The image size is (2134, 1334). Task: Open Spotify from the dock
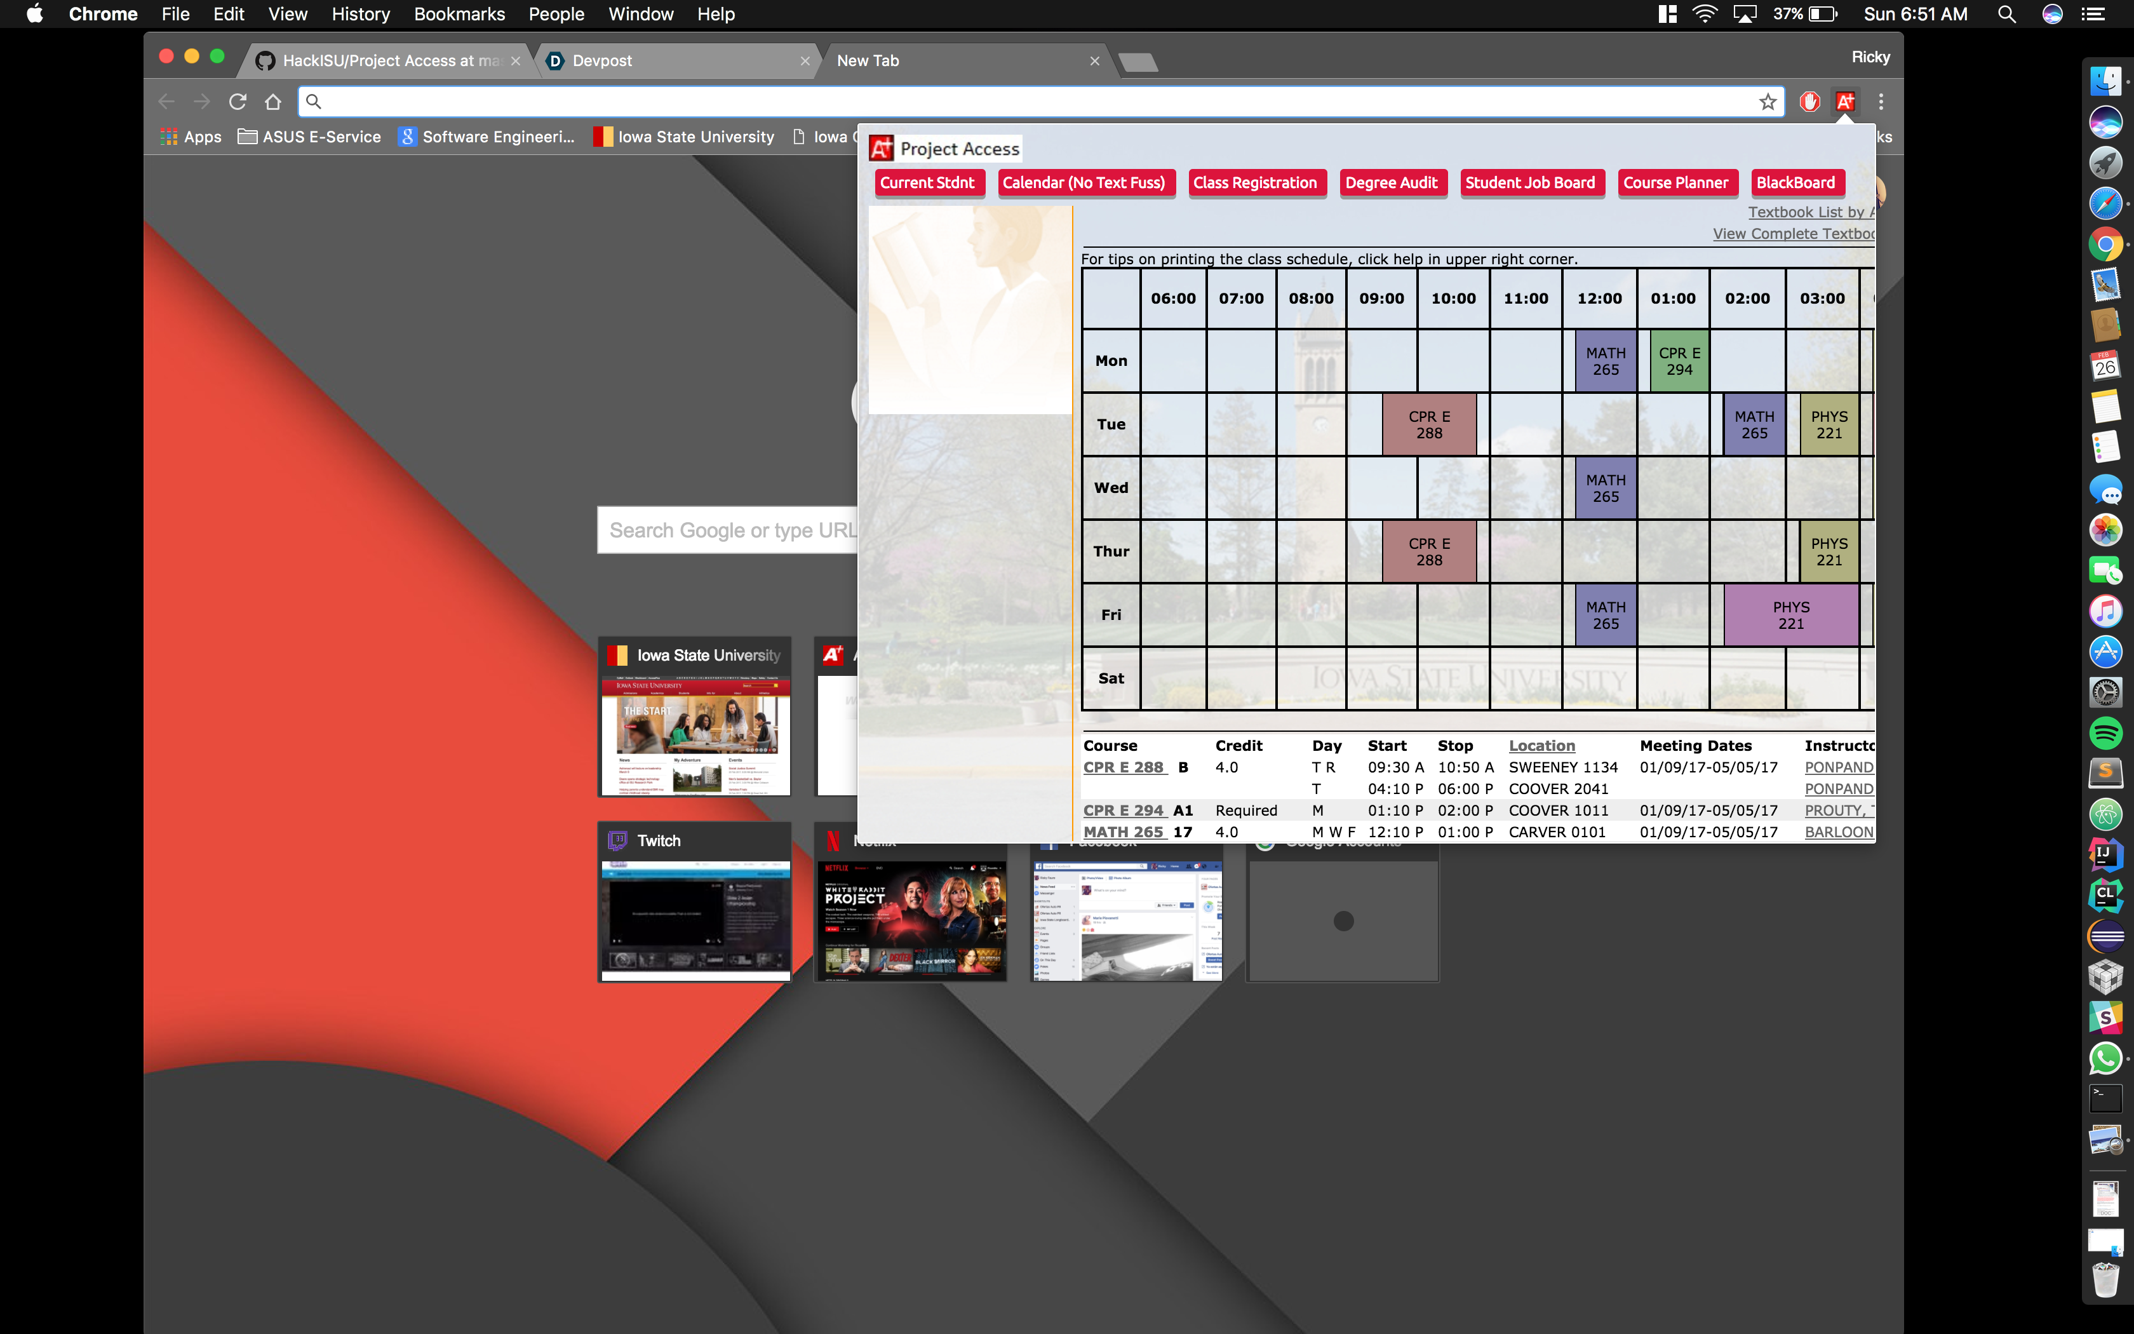point(2106,732)
